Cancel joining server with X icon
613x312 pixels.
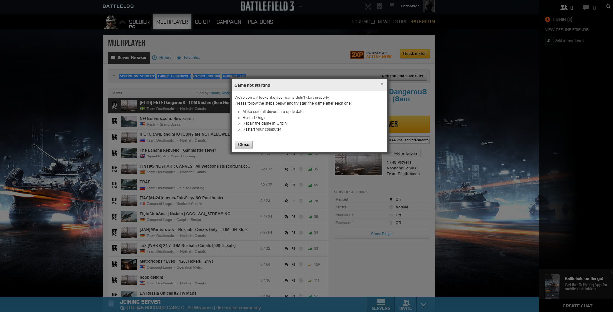coord(423,305)
